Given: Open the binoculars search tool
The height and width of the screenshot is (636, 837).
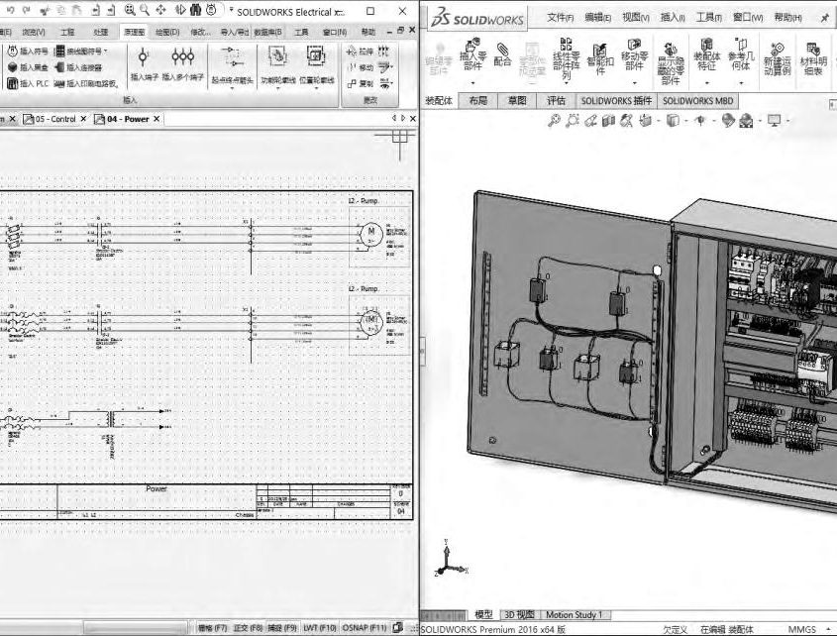Looking at the screenshot, I should coord(195,10).
